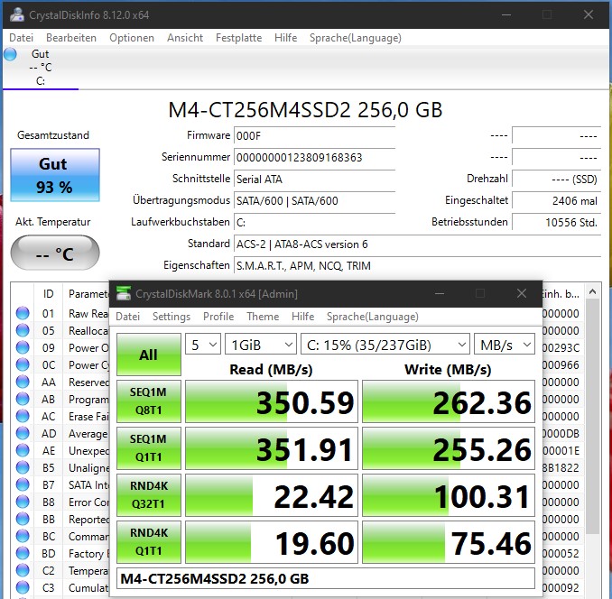Click the comment field reading M4-CT256M4SSD2 256,0 GB
The image size is (612, 599).
pos(326,578)
